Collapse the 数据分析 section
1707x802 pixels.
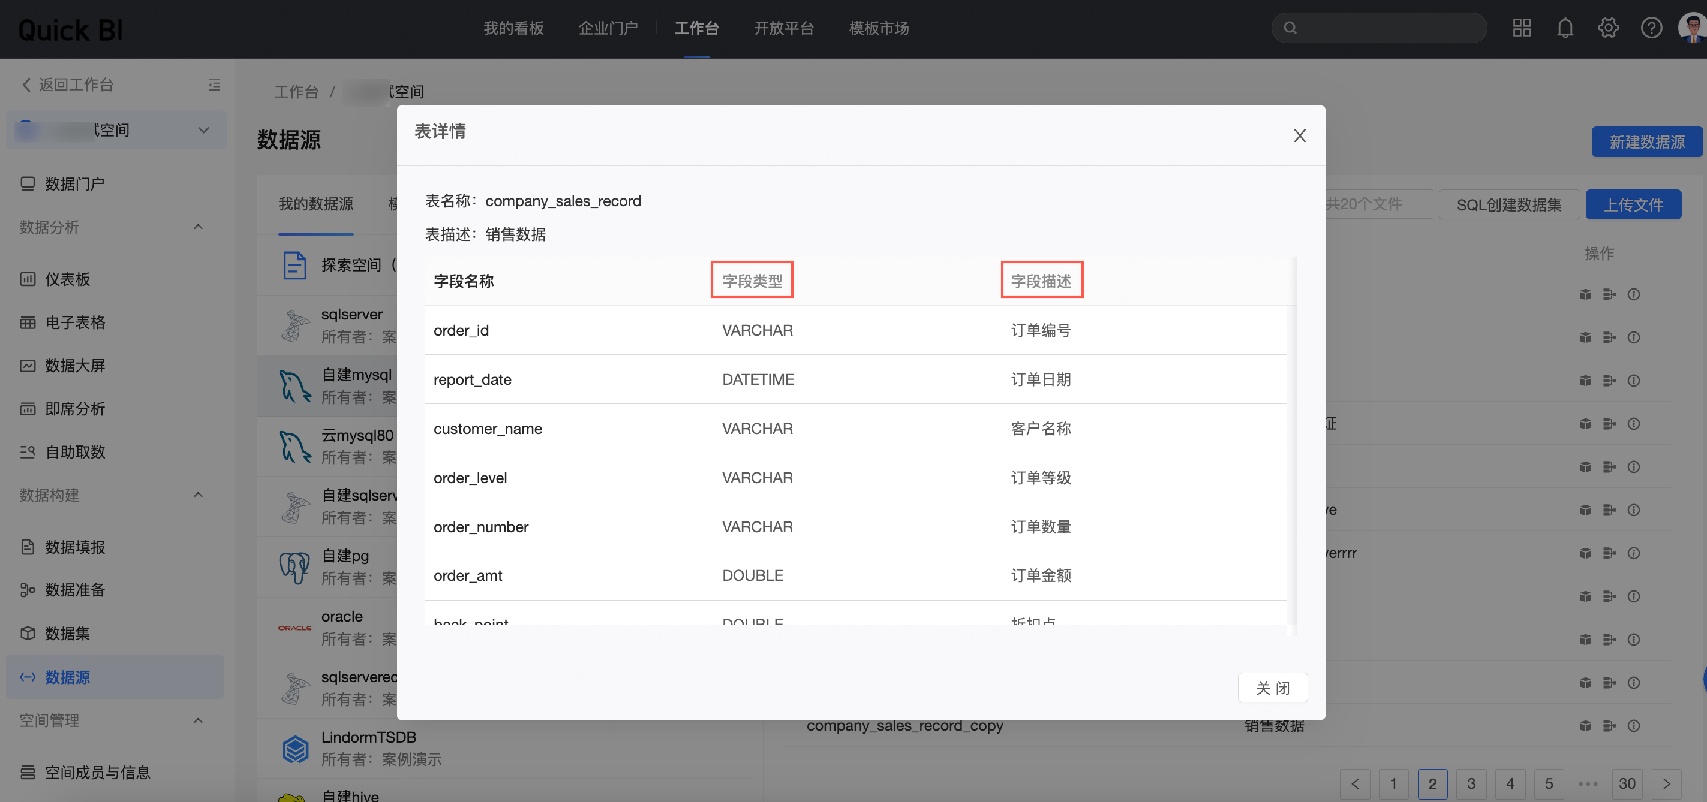[197, 227]
